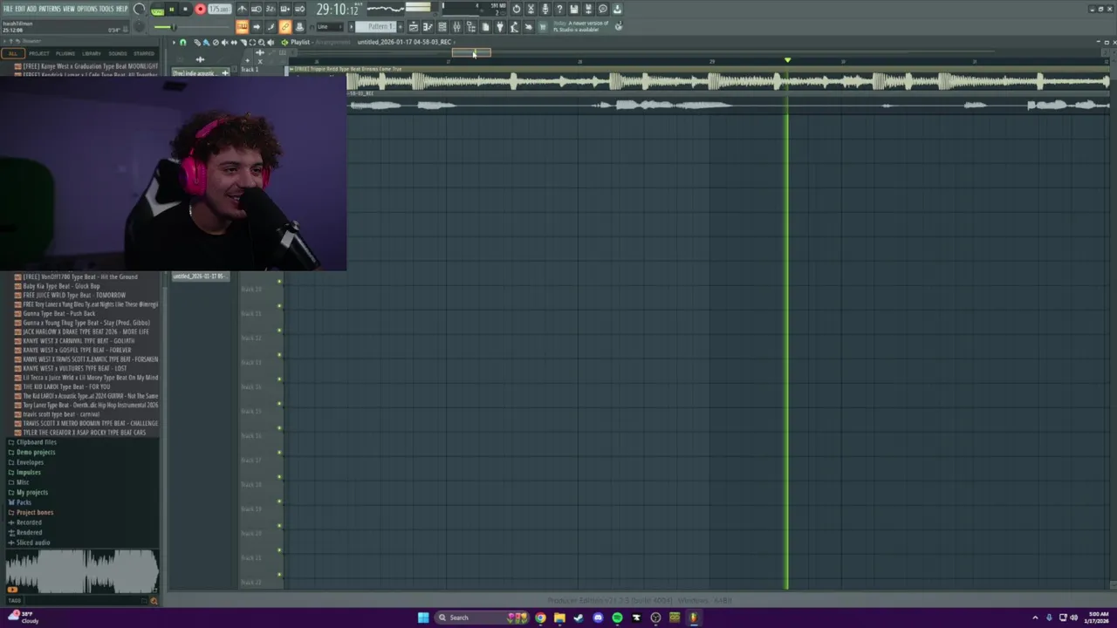Click the microphone recording icon in top toolbar

545,9
